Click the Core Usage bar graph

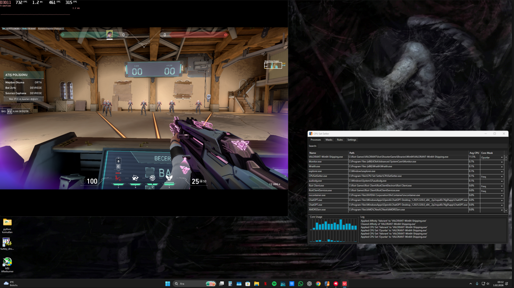pos(333,230)
